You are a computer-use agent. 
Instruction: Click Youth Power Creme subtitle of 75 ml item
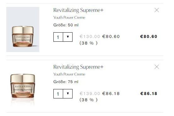pos(69,74)
